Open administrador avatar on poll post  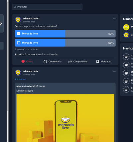[x=18, y=20]
